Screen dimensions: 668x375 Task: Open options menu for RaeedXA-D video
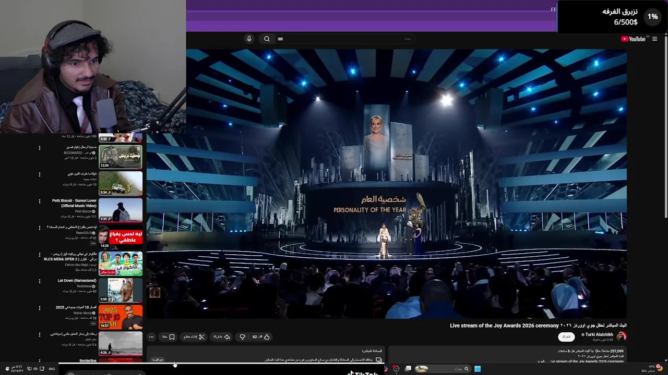pos(39,228)
